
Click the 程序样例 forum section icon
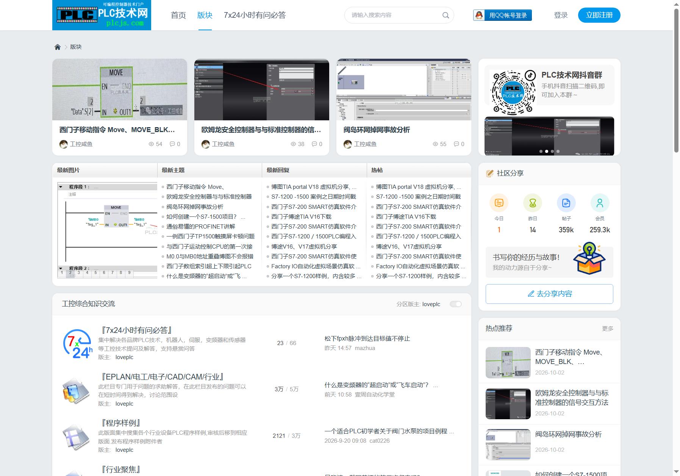point(77,437)
